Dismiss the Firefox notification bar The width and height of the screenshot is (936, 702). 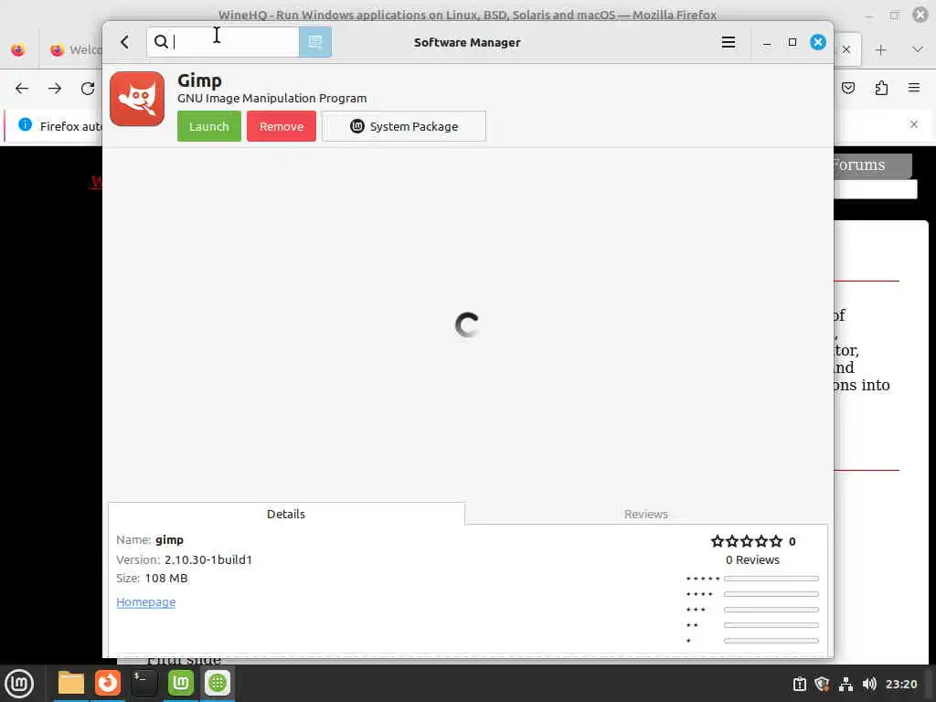click(914, 124)
